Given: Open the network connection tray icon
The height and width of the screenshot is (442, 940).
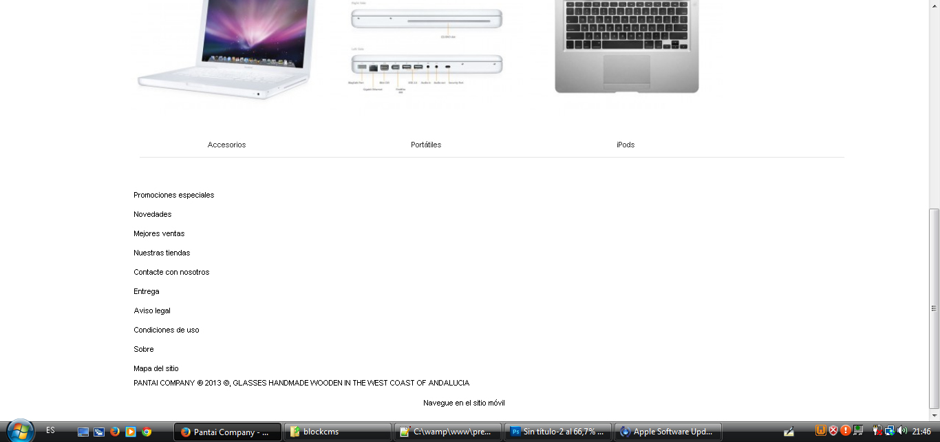Looking at the screenshot, I should 890,431.
